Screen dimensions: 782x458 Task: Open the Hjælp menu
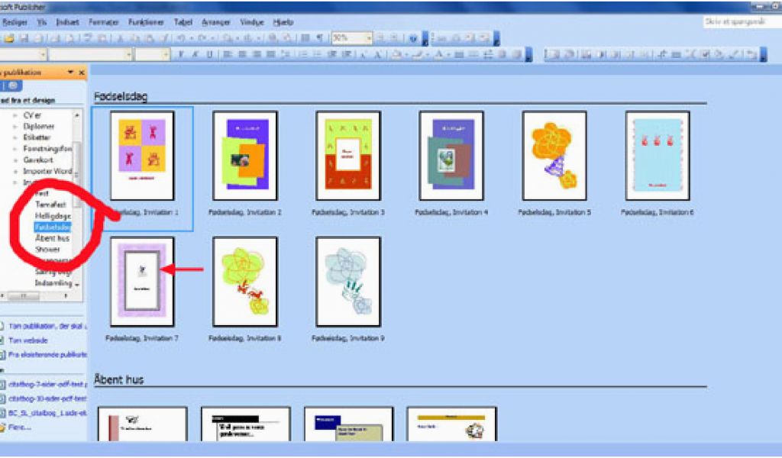[283, 22]
